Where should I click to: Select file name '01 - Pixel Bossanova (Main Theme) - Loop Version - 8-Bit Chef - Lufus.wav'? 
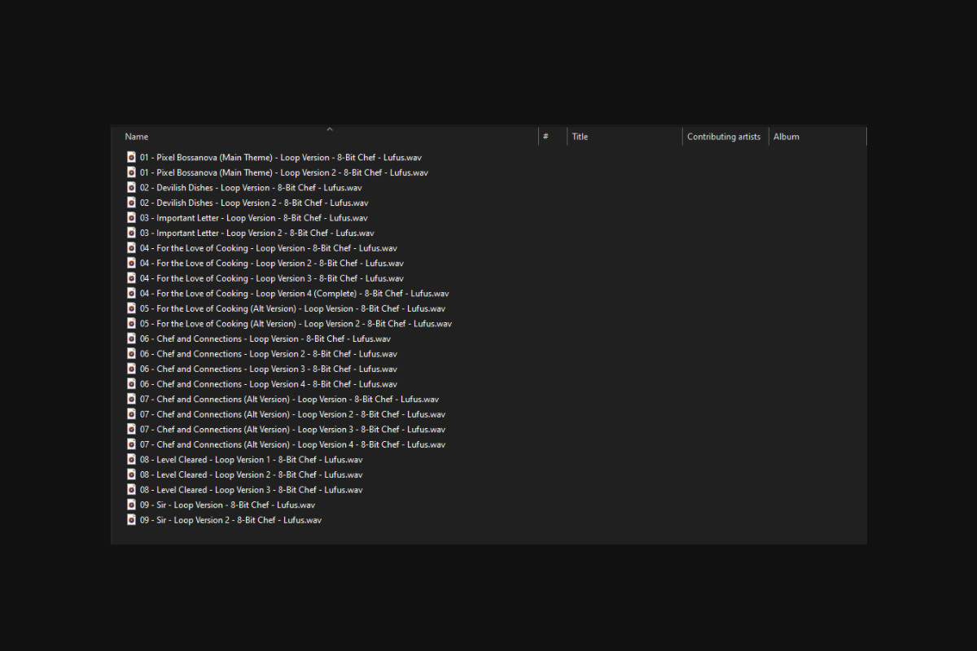click(x=281, y=157)
